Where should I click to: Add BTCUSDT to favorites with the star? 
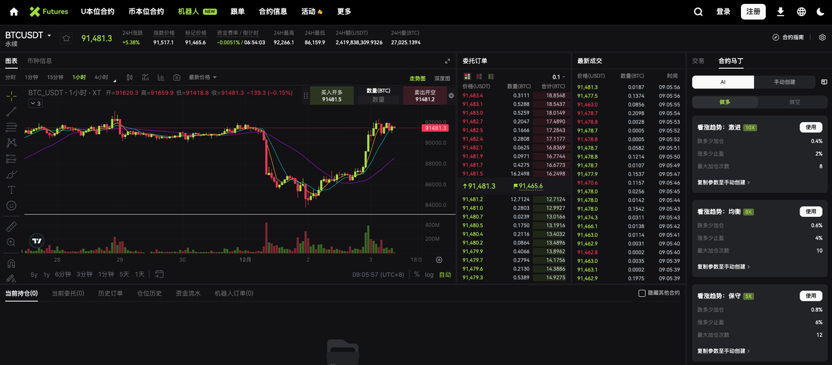[x=66, y=38]
